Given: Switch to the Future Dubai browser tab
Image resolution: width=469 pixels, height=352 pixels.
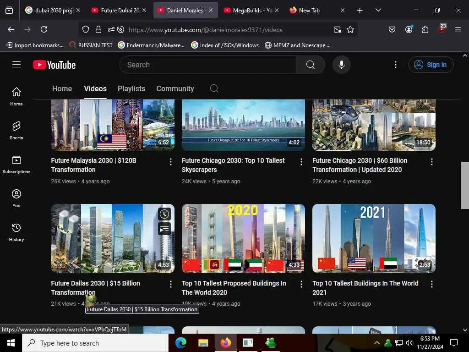Looking at the screenshot, I should [x=119, y=10].
